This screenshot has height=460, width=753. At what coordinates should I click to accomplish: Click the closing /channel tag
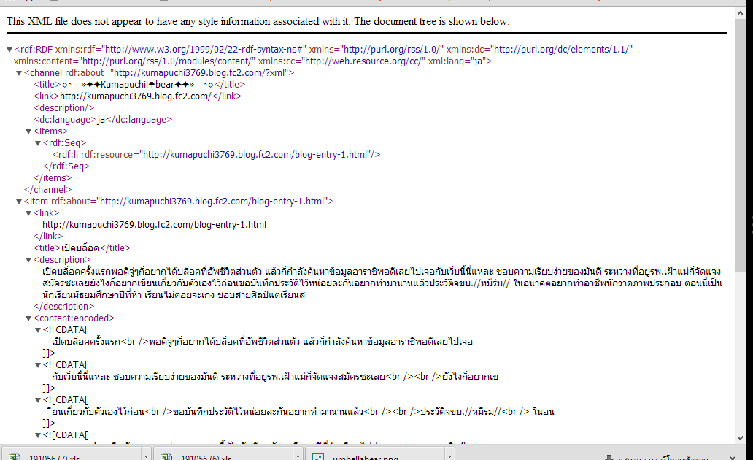(47, 190)
